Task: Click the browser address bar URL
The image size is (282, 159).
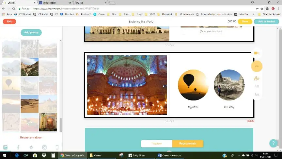Action: pos(66,9)
